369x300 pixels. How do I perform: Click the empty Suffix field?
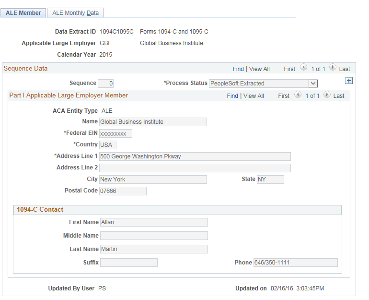coord(129,263)
